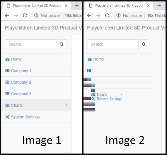Focus the Search field in Image 1
The width and height of the screenshot is (167, 155).
30,44
